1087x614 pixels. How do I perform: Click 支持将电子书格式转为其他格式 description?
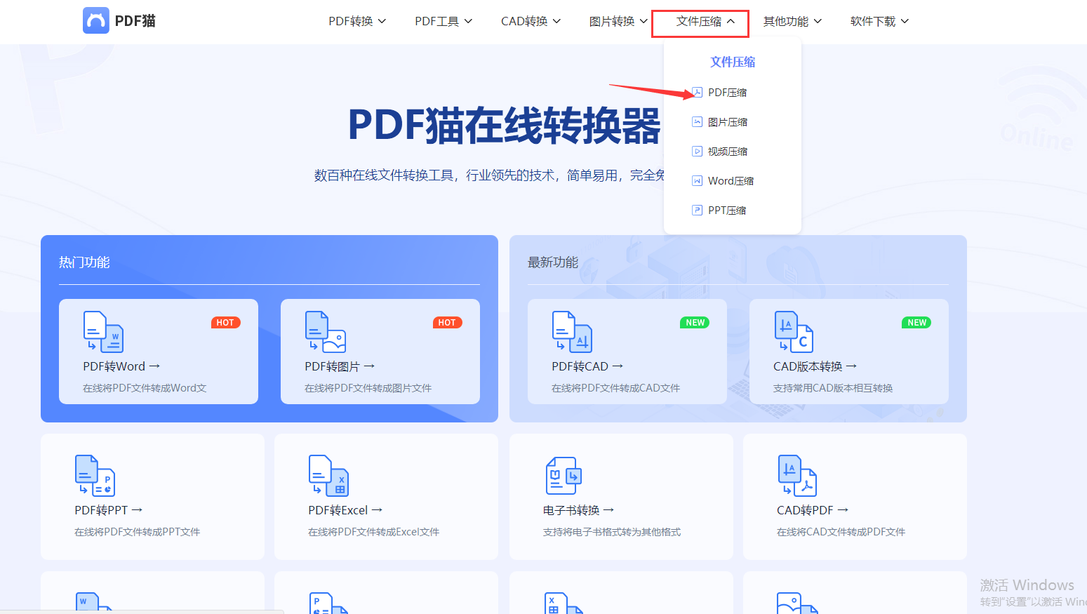[612, 532]
